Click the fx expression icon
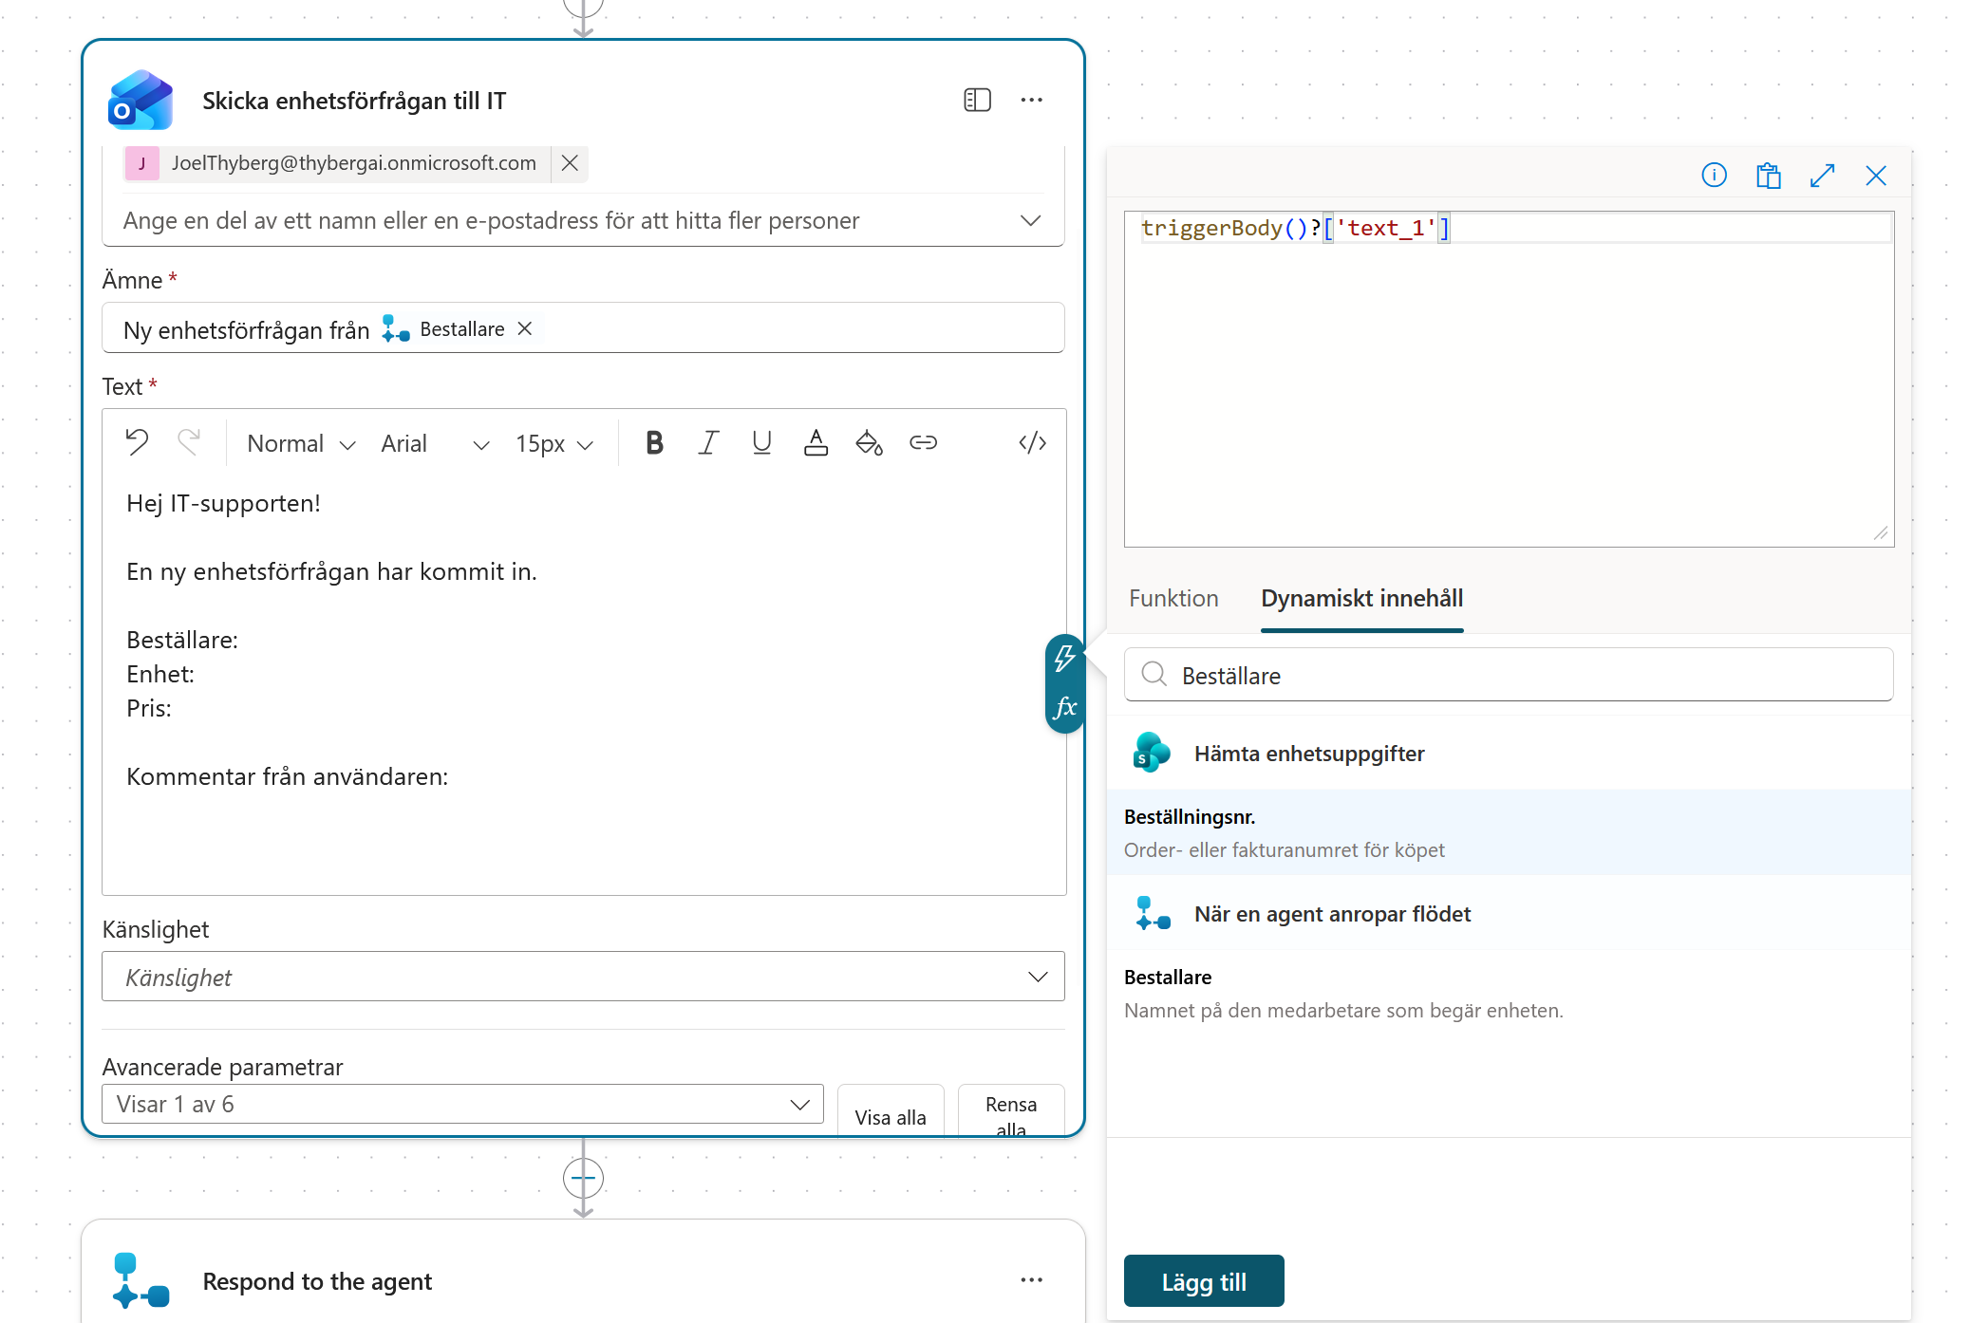1970x1323 pixels. coord(1065,707)
